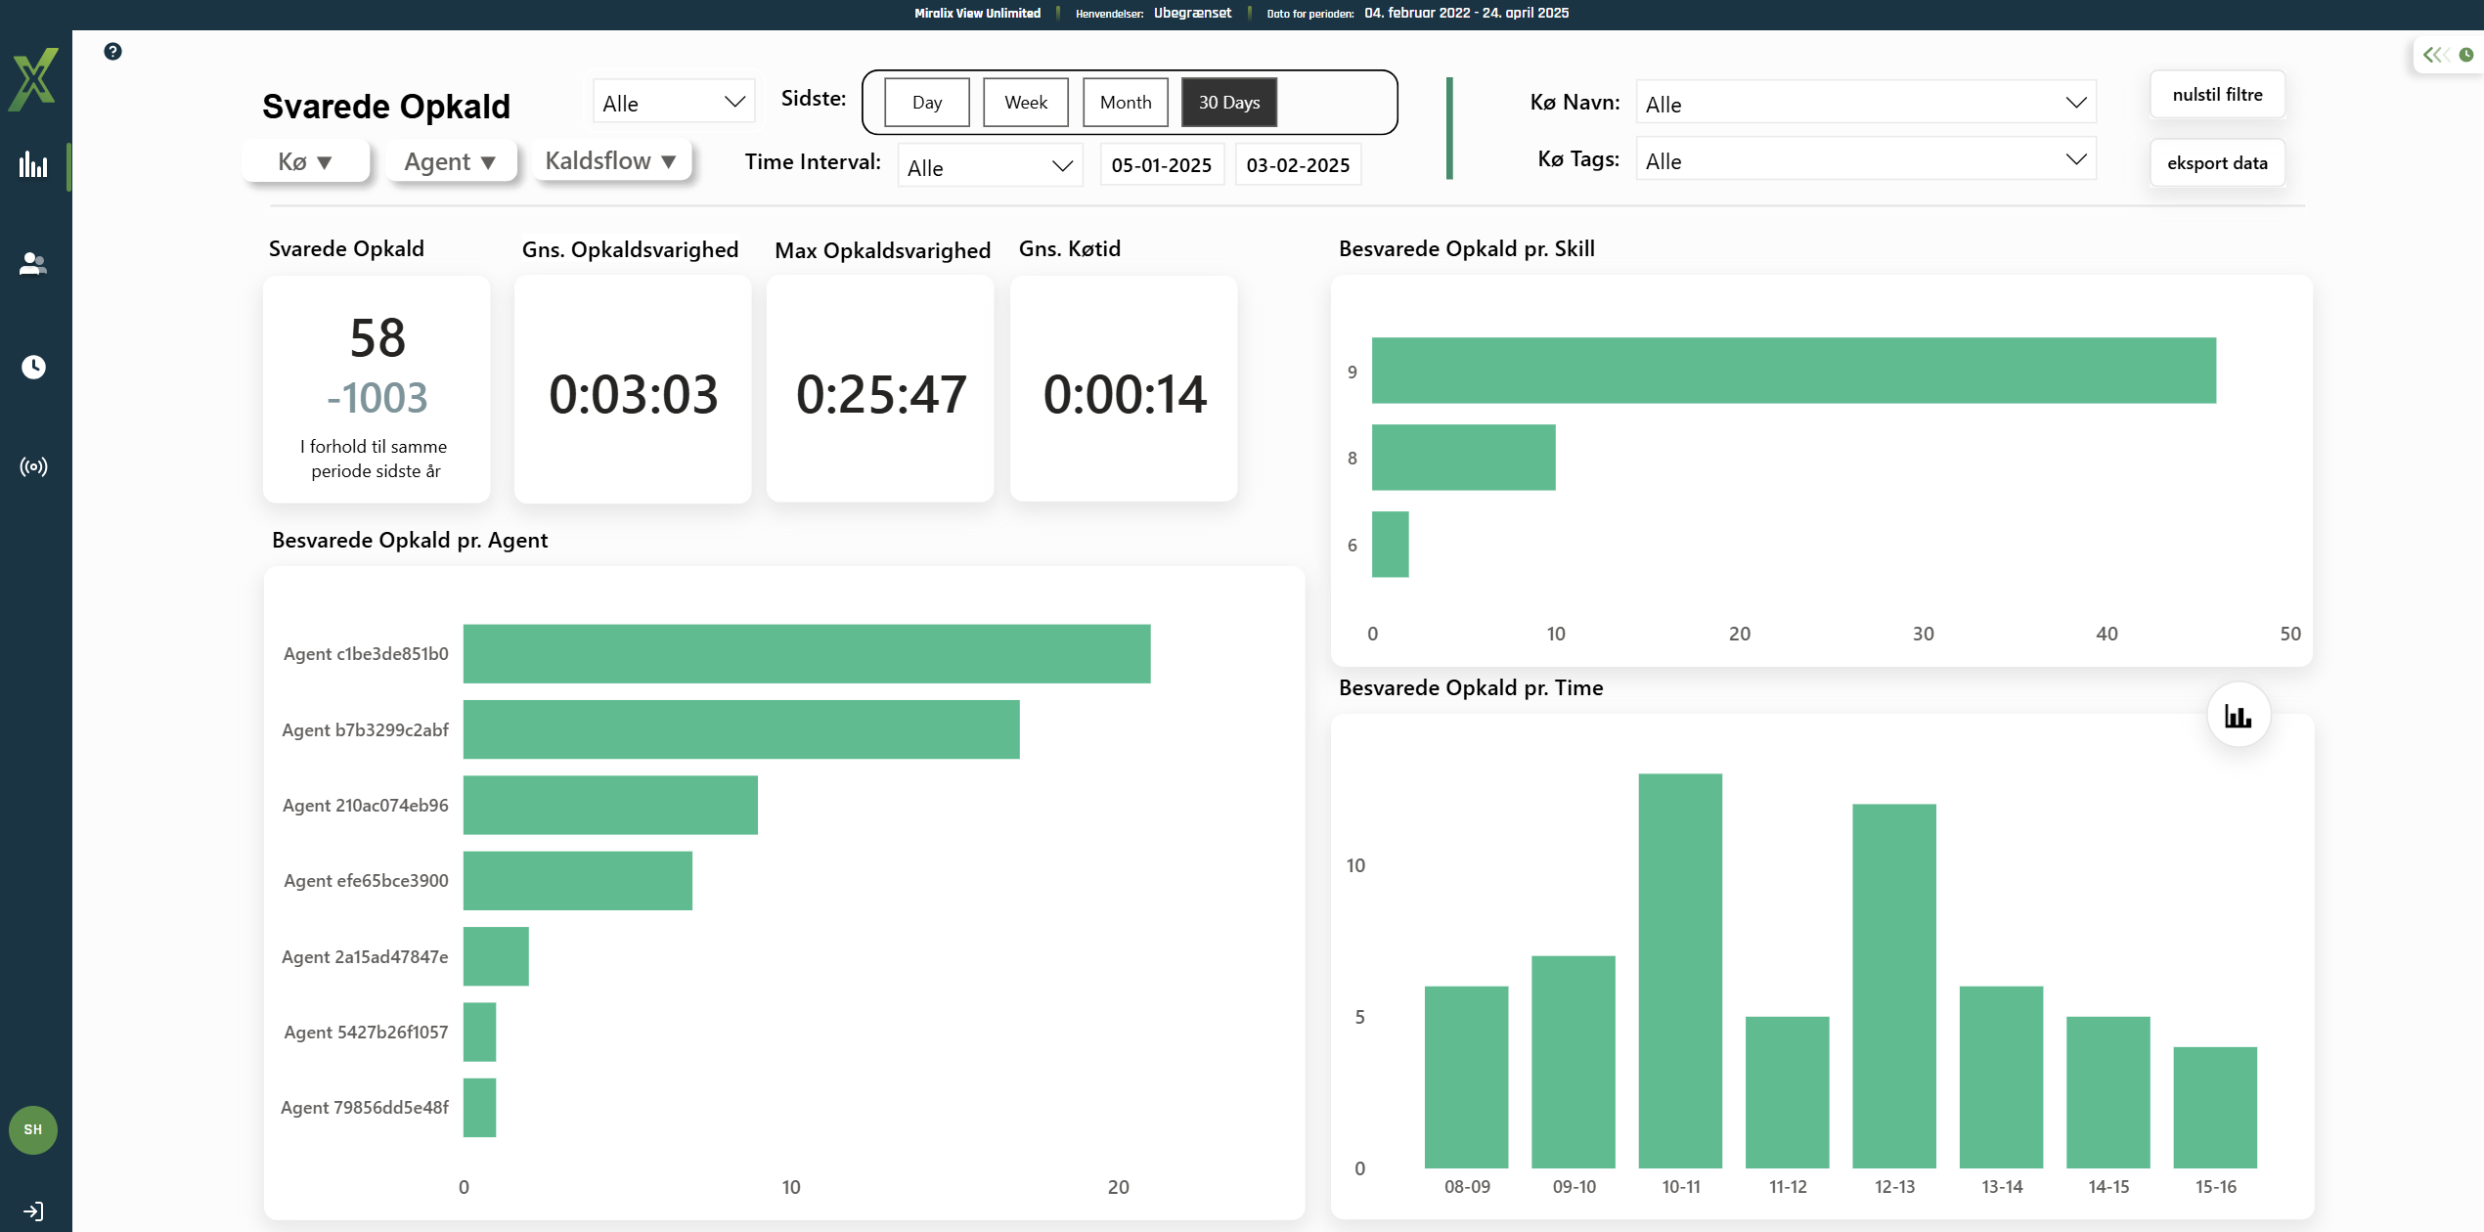Viewport: 2484px width, 1232px height.
Task: Select the Day period option
Action: [x=926, y=103]
